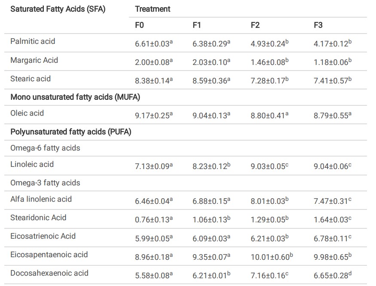Click the Palmitic acid F0 value 6.61±0.03
The width and height of the screenshot is (376, 286).
152,44
